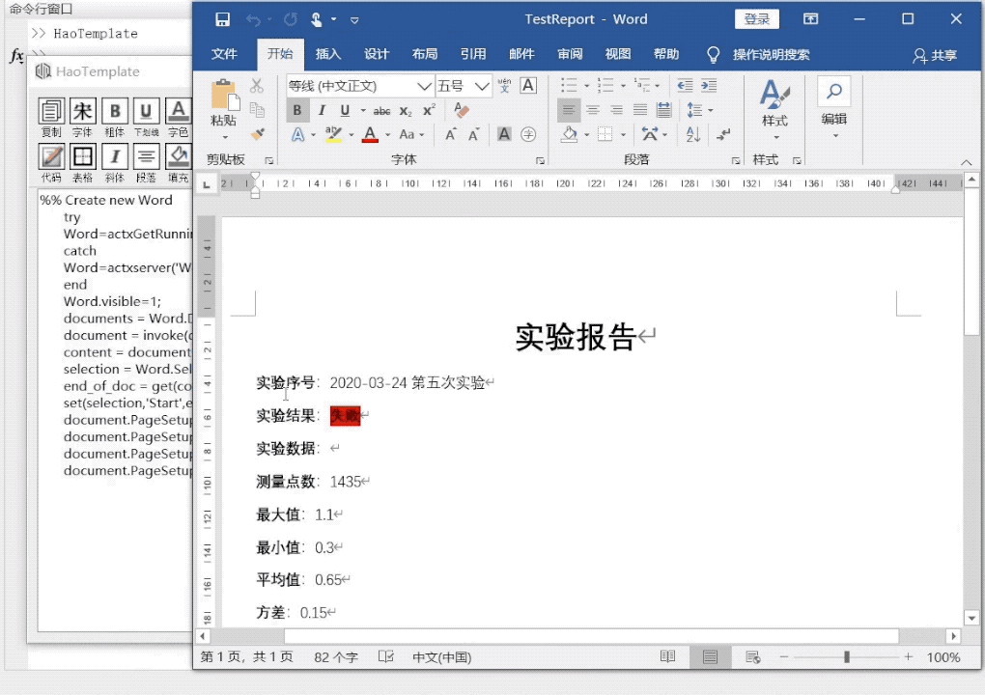Screen dimensions: 985x695
Task: Toggle center alignment button
Action: (592, 110)
